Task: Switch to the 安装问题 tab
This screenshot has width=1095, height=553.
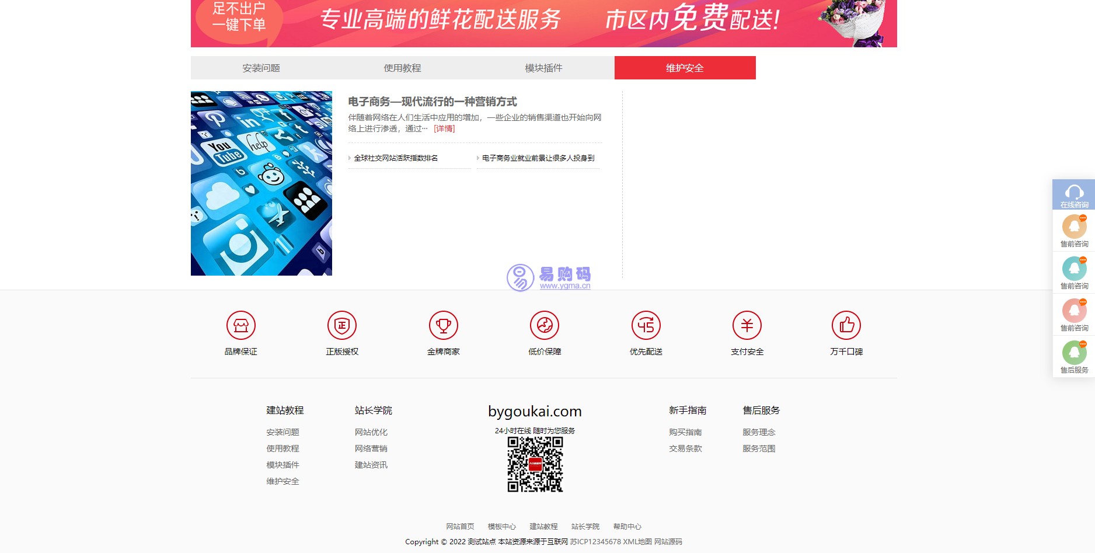Action: pyautogui.click(x=261, y=68)
